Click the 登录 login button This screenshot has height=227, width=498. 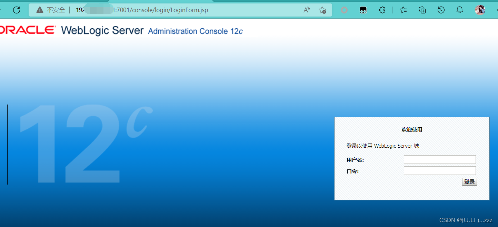(469, 182)
